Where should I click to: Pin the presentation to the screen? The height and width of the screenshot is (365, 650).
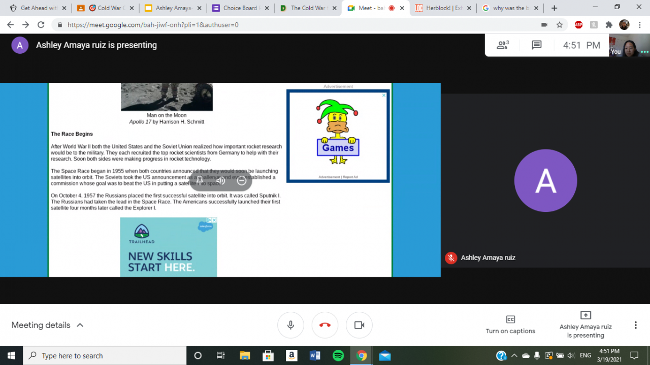[x=200, y=180]
